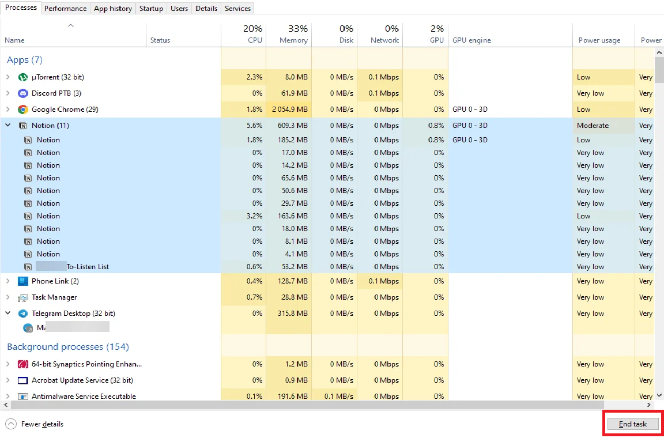Click the End task button
This screenshot has height=438, width=664.
[633, 424]
